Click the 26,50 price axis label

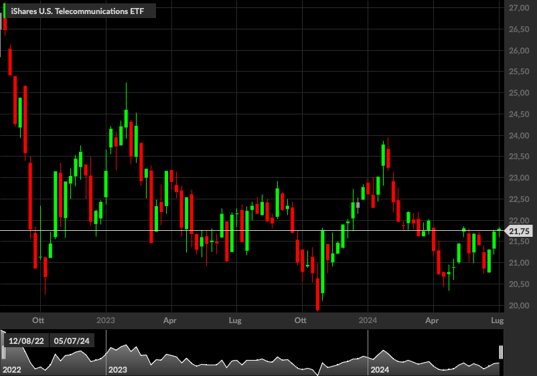click(x=519, y=29)
